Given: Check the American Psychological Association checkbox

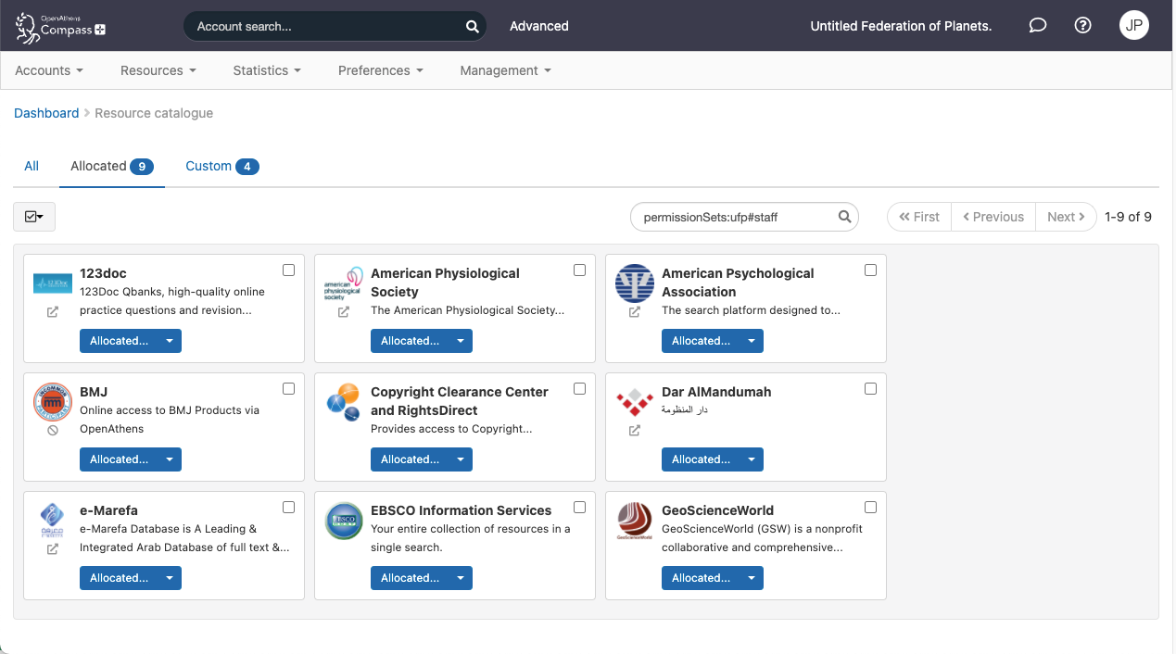Looking at the screenshot, I should pos(870,270).
